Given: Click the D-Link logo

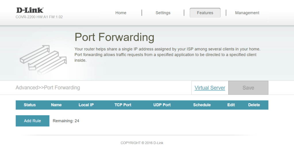Looking at the screenshot, I should (30, 10).
